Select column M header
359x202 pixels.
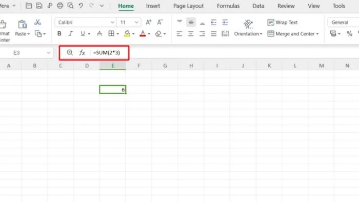coord(322,66)
